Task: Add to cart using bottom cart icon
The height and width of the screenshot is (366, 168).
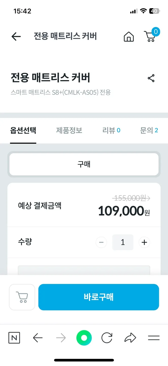Action: click(22, 297)
